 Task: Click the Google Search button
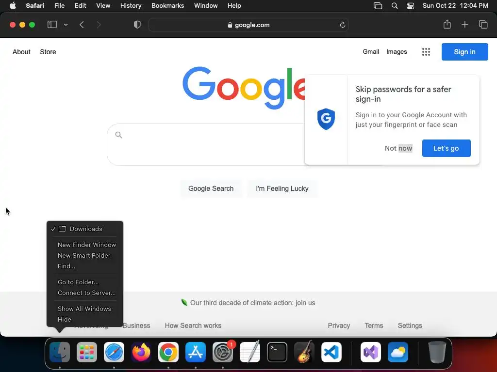pos(211,188)
